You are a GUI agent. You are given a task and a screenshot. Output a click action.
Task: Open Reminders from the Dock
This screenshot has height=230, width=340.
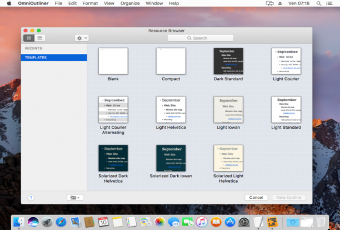tap(132, 222)
